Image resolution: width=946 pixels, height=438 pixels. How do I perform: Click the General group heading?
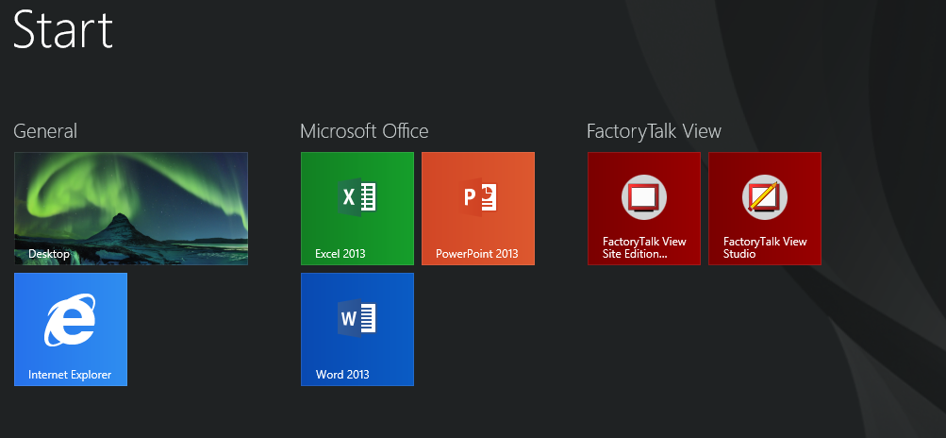45,130
